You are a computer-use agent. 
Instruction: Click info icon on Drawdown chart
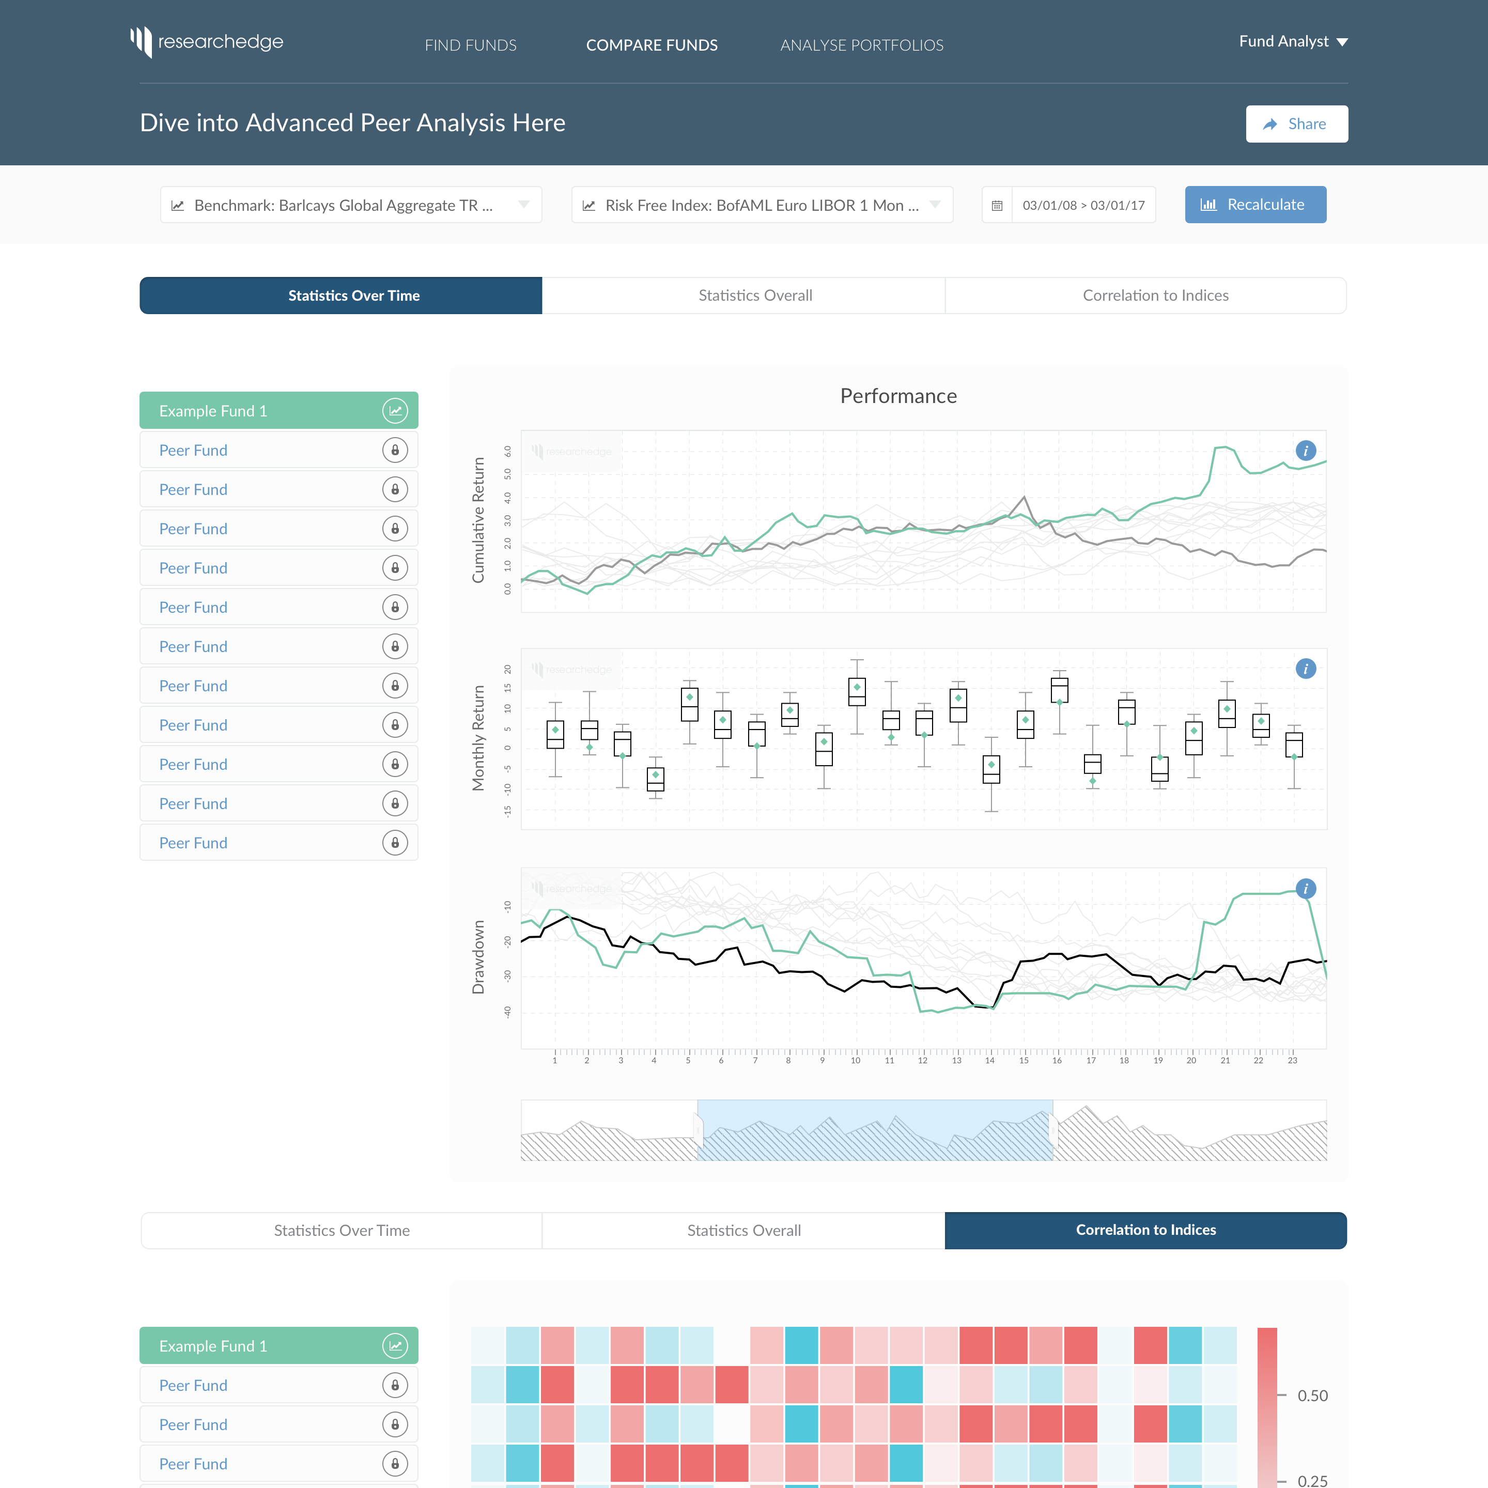[x=1306, y=889]
